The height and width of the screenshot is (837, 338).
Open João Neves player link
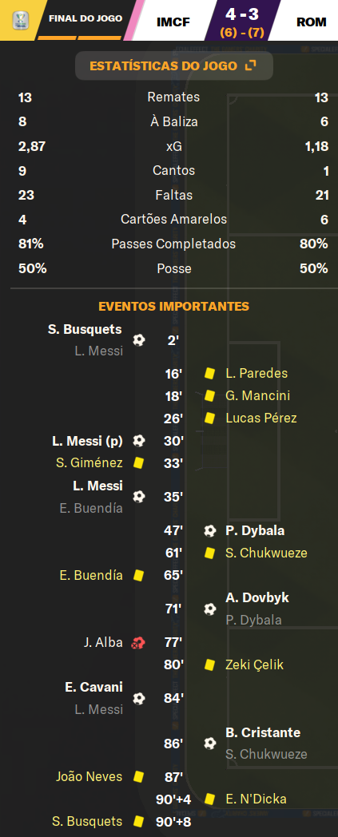89,776
